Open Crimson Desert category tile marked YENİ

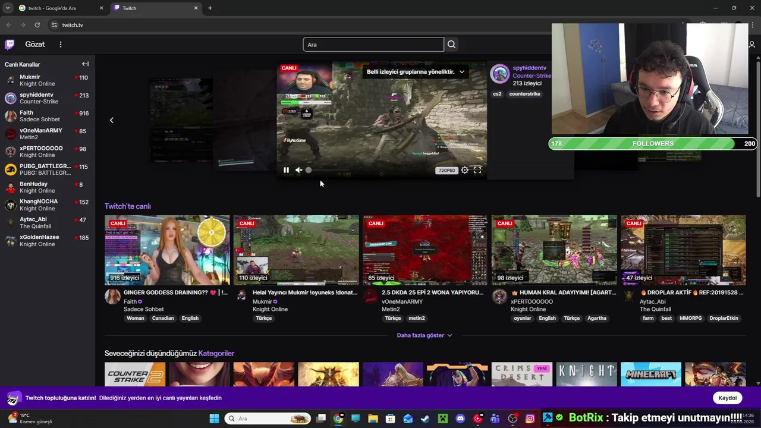[522, 374]
